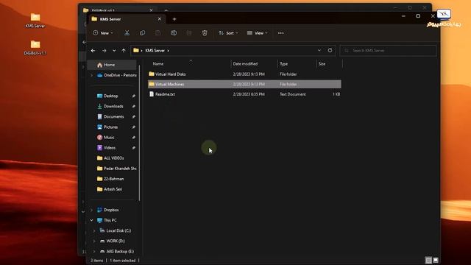
Task: Open Downloads in quick access
Action: click(x=110, y=106)
